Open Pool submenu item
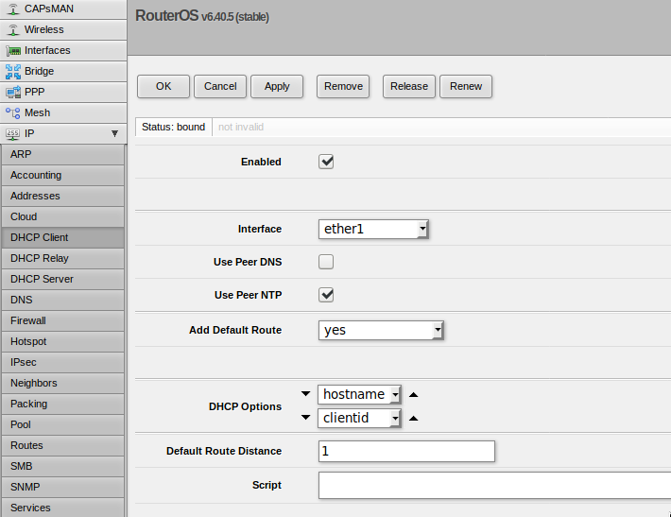Screen dimensions: 671x517 click(63, 424)
